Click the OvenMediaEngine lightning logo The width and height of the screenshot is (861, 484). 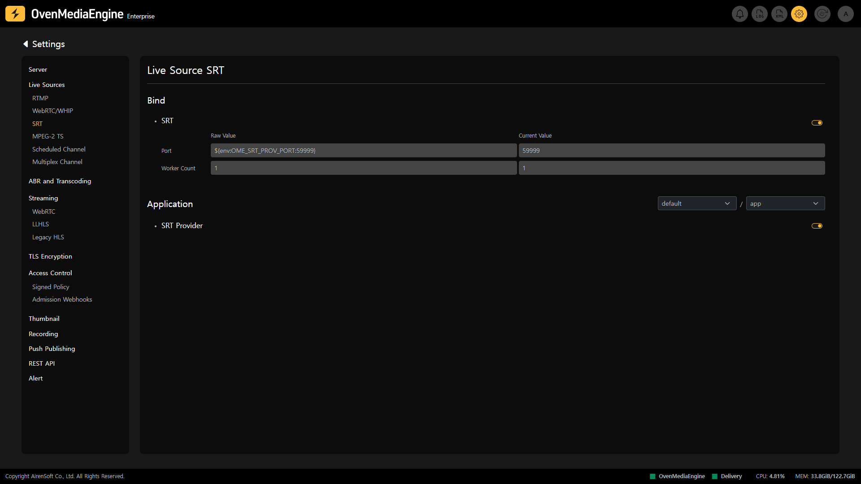pos(15,14)
